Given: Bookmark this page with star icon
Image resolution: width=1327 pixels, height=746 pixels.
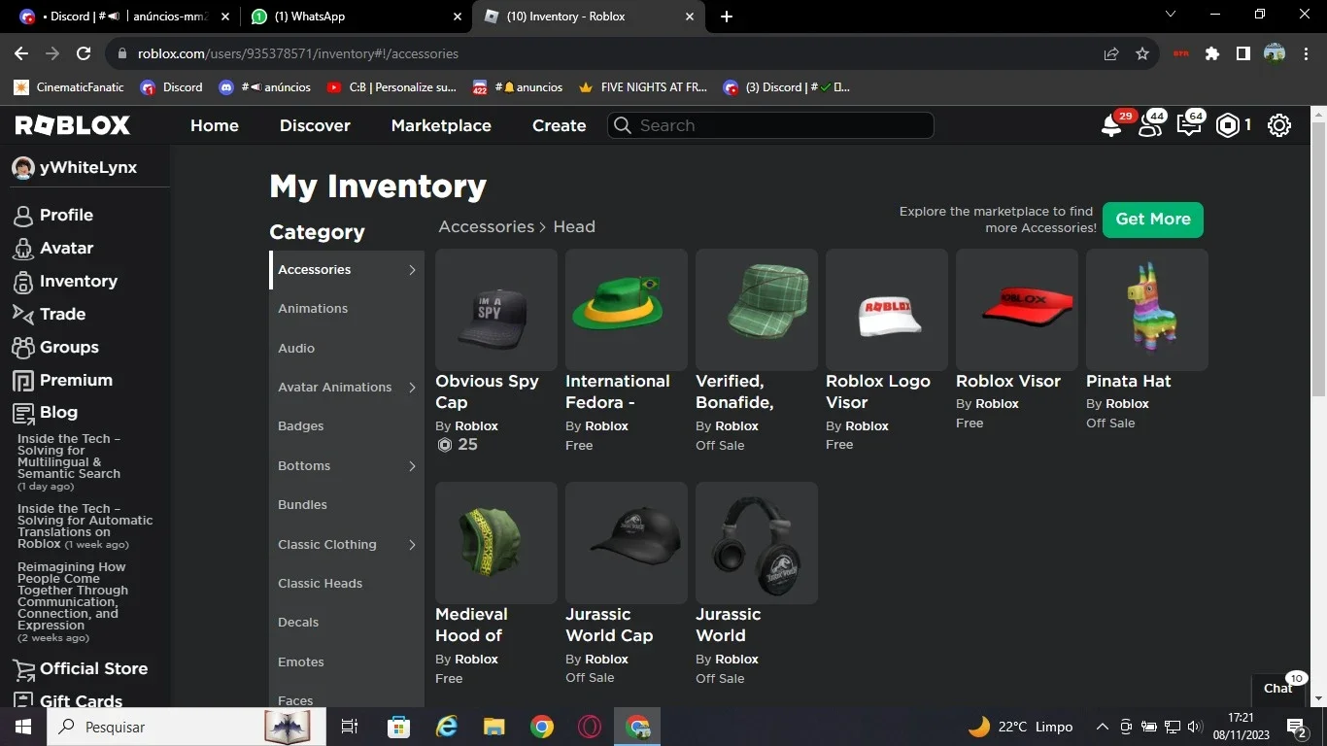Looking at the screenshot, I should click(1142, 53).
